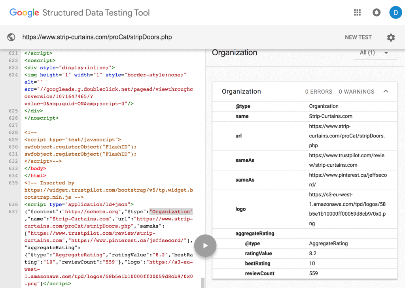405x288 pixels.
Task: Click the logo property label
Action: coord(240,209)
